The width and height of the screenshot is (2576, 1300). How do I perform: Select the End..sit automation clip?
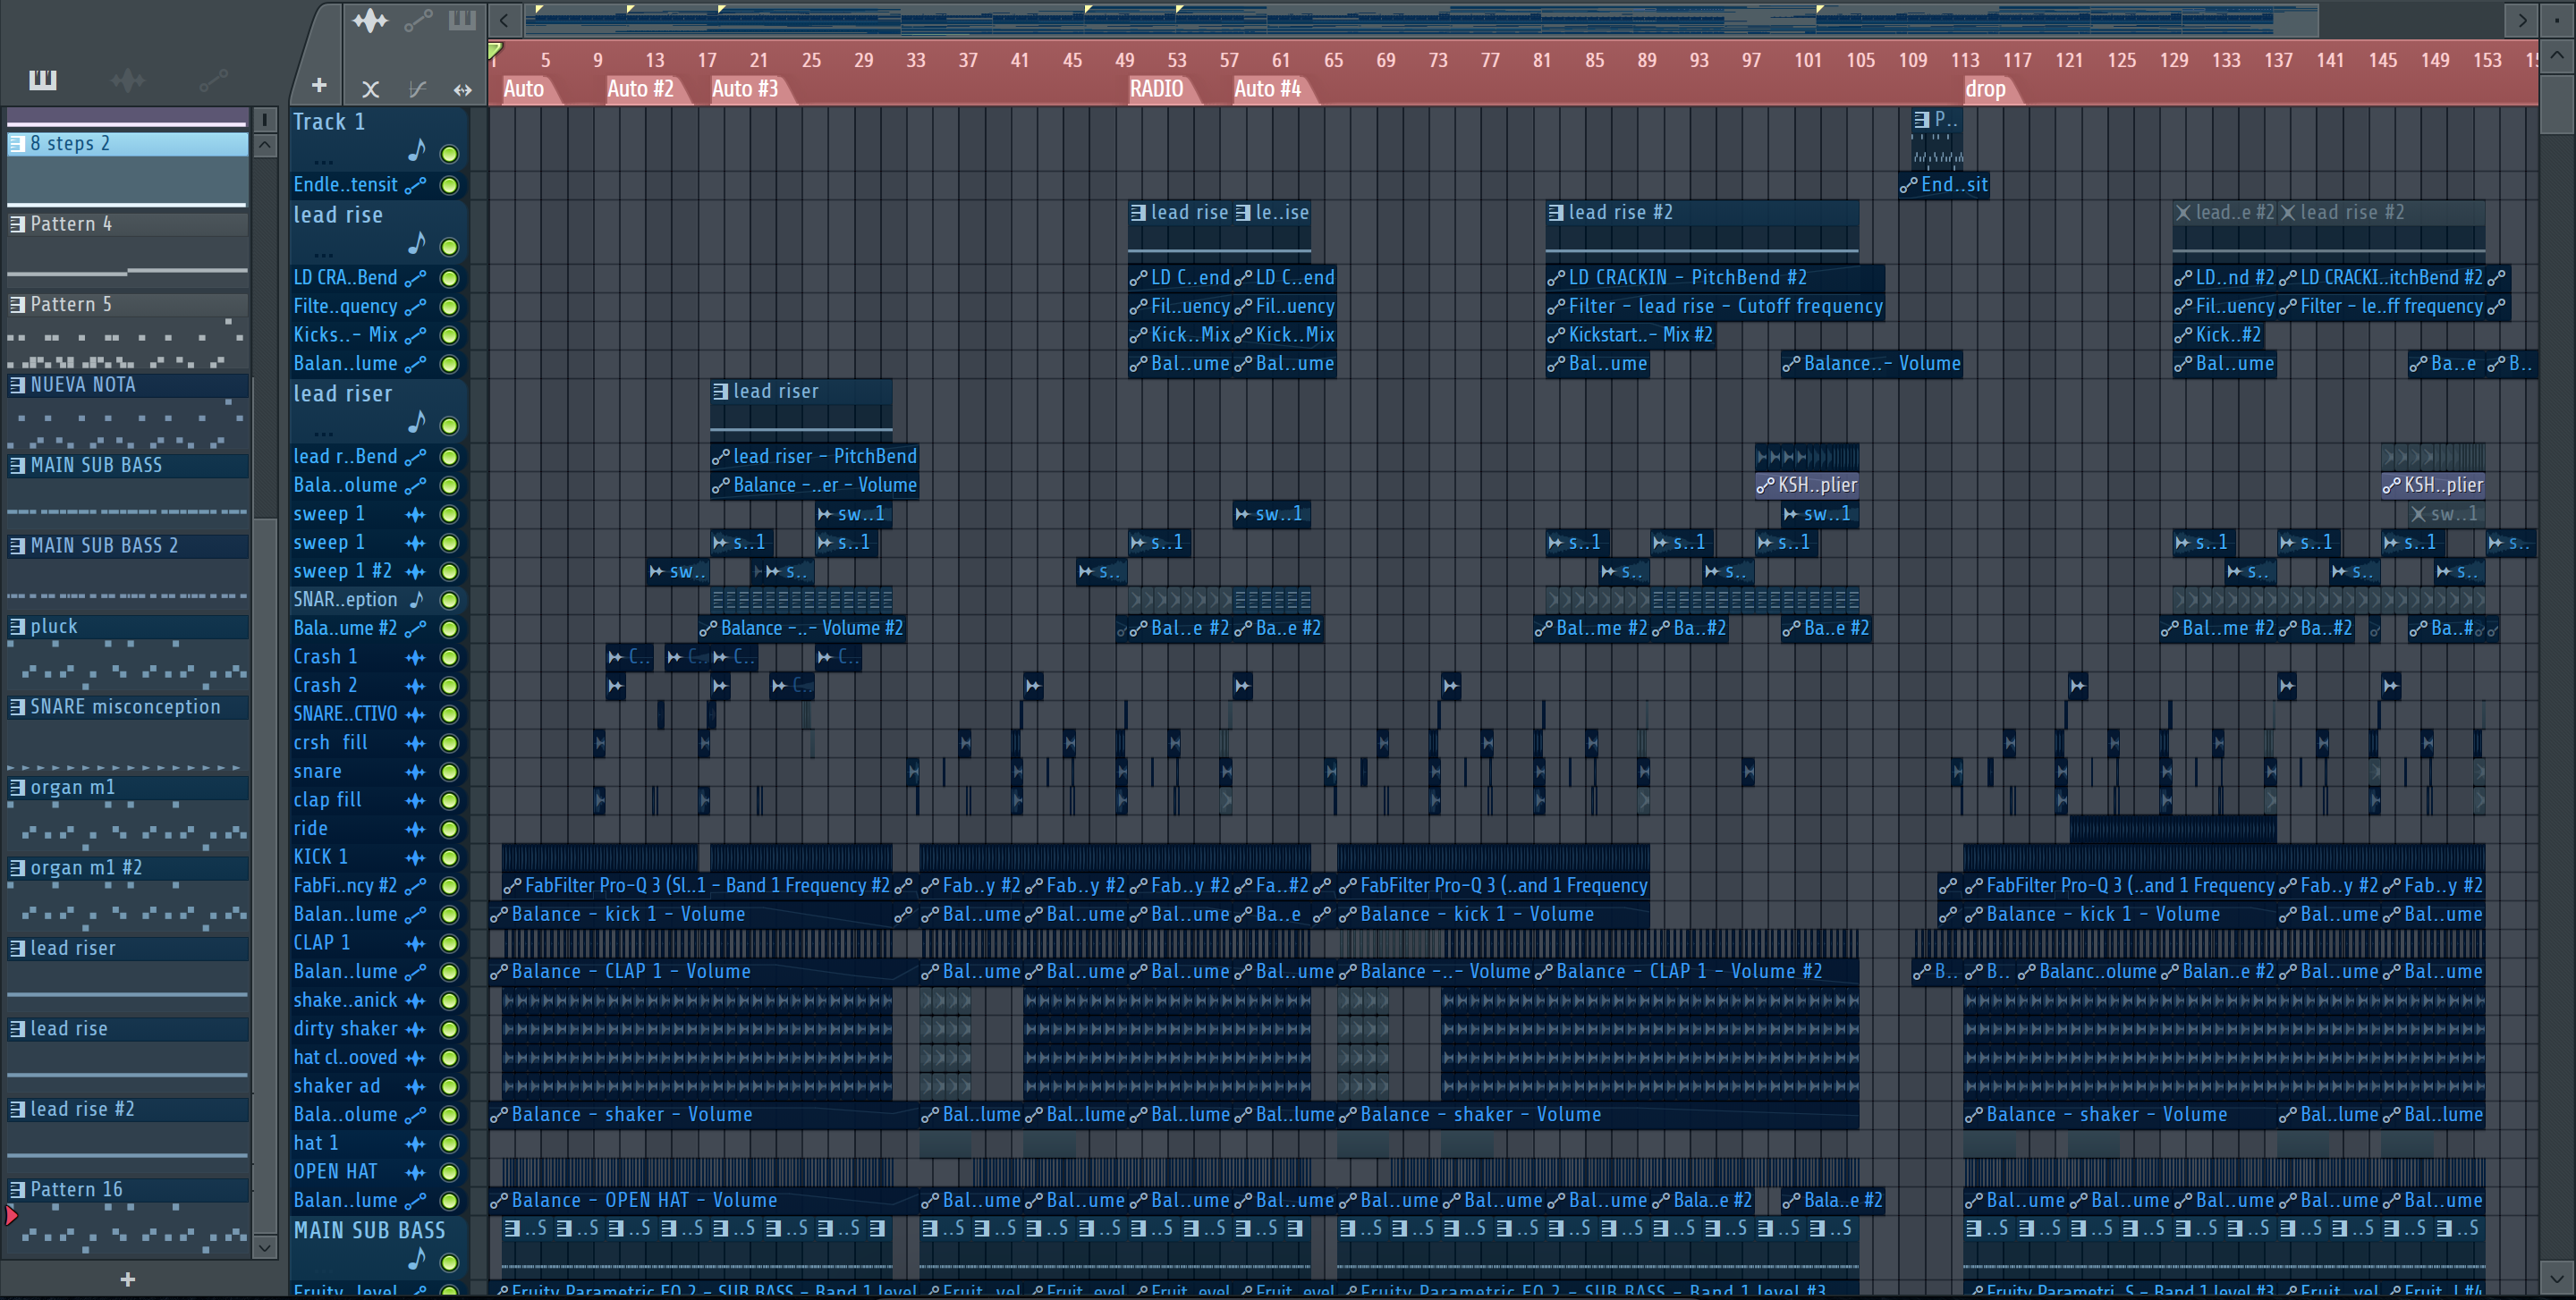tap(1944, 185)
